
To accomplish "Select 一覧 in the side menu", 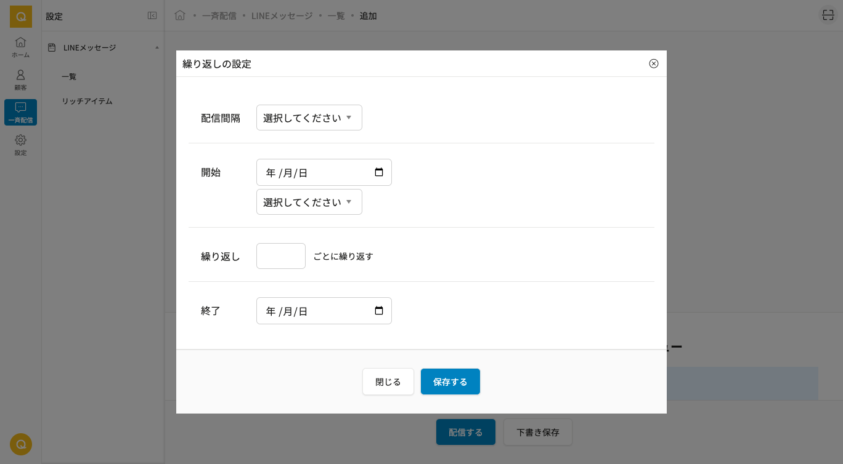I will pyautogui.click(x=69, y=76).
